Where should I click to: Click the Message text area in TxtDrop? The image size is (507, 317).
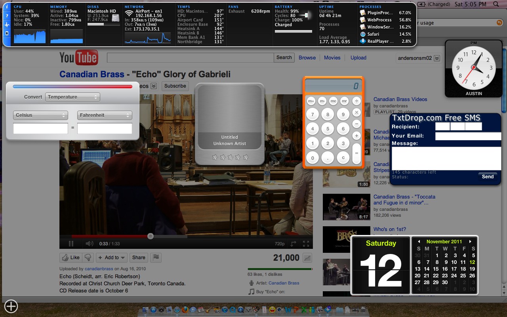(446, 158)
